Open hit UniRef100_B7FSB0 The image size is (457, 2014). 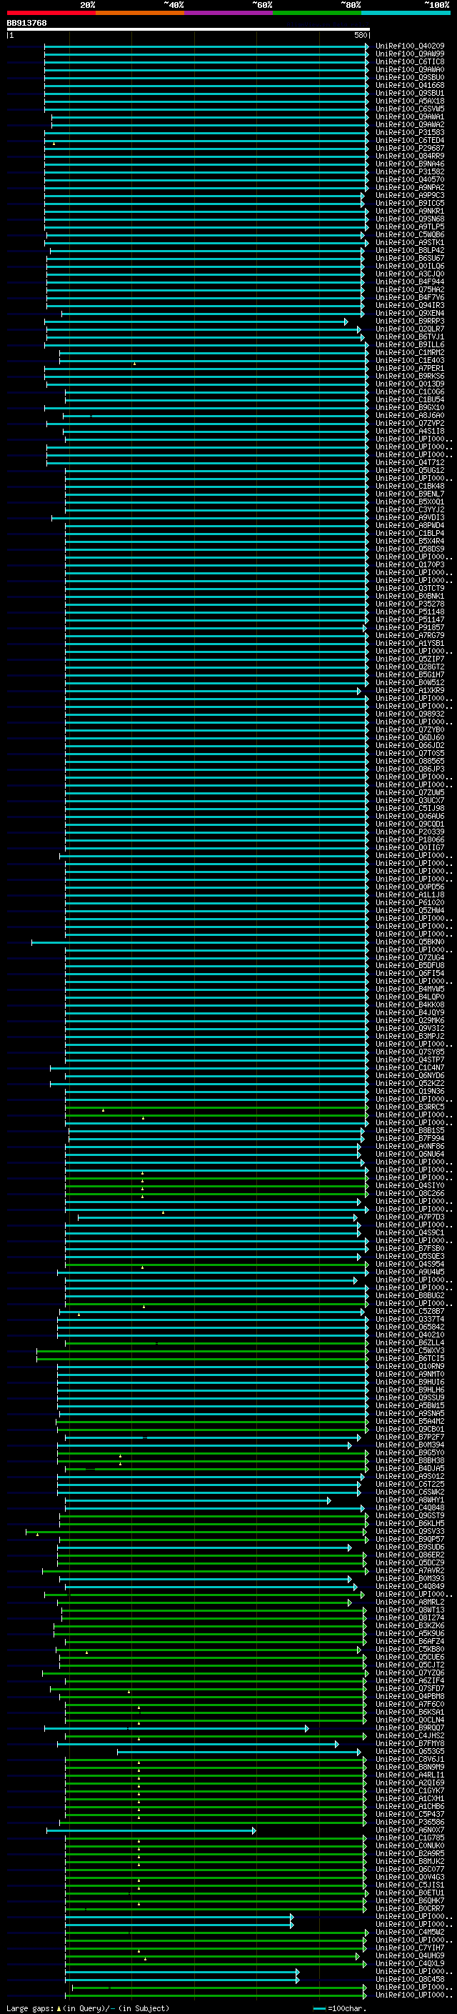[410, 1249]
